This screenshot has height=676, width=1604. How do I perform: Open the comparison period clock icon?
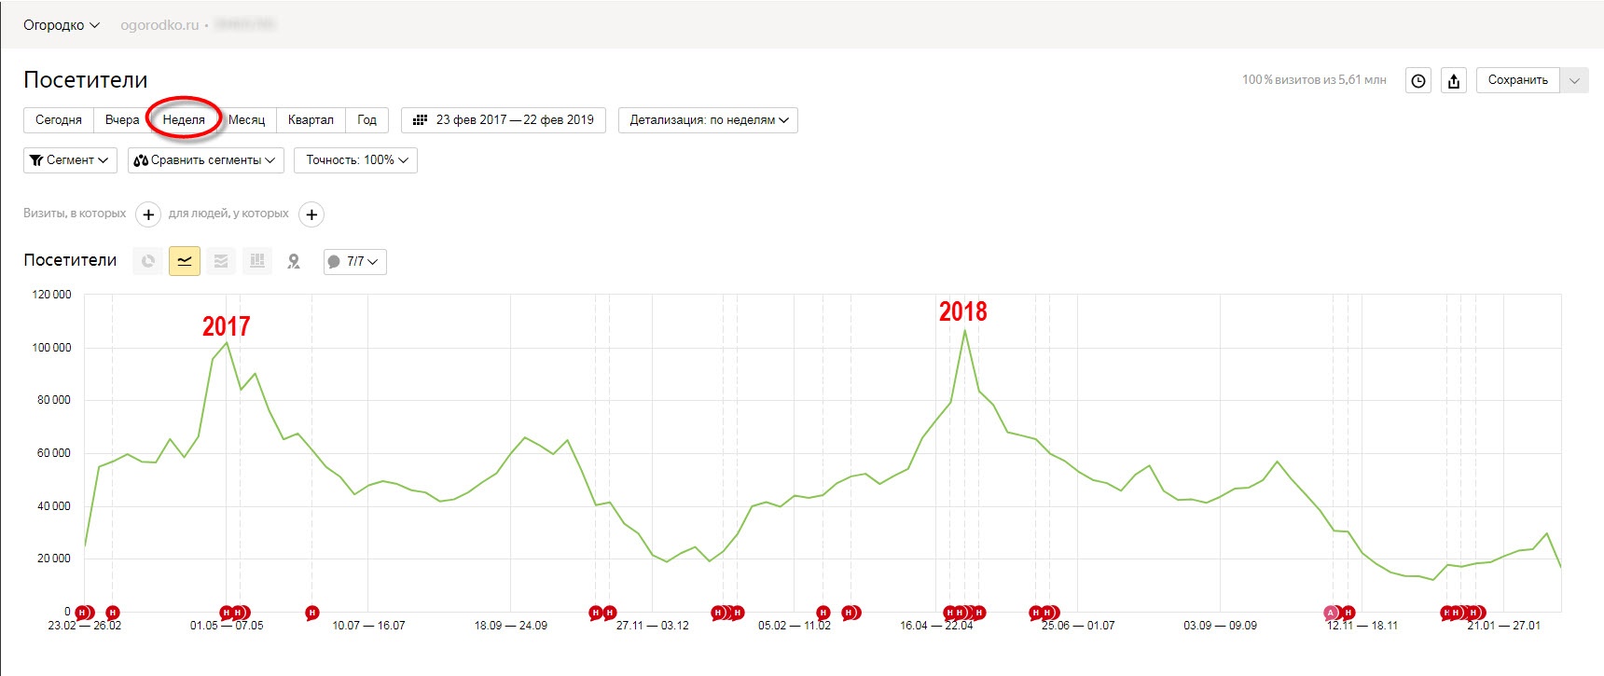pyautogui.click(x=1418, y=80)
